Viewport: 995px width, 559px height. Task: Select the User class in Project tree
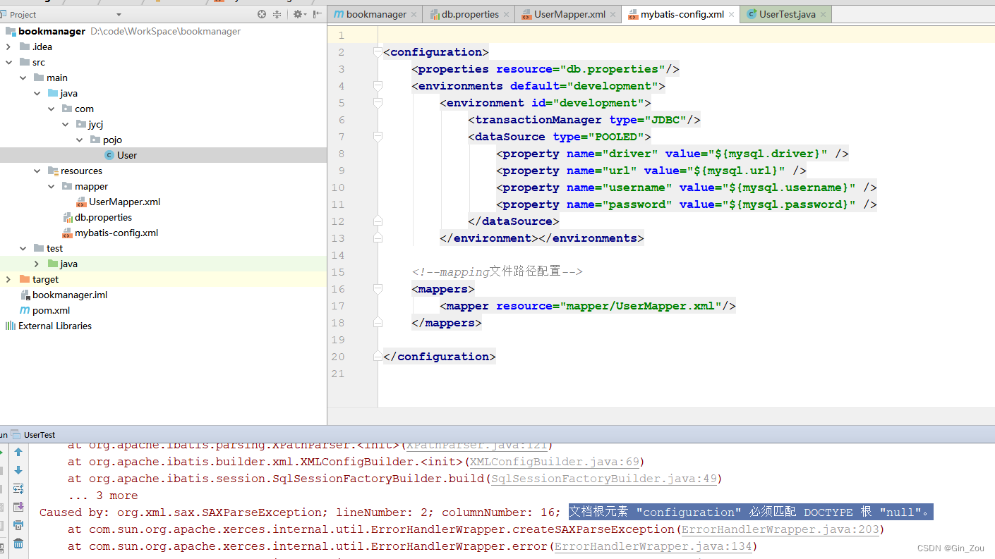(128, 155)
